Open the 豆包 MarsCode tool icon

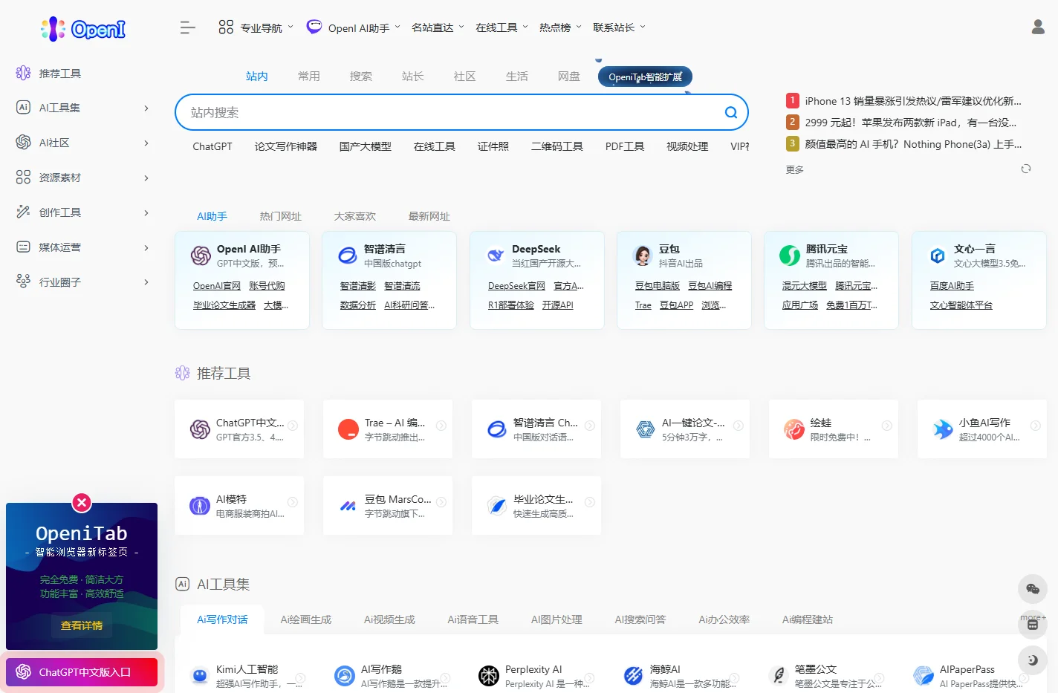[348, 506]
